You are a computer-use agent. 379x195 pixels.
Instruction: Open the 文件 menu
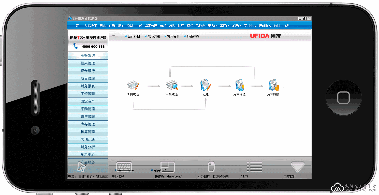click(x=79, y=25)
